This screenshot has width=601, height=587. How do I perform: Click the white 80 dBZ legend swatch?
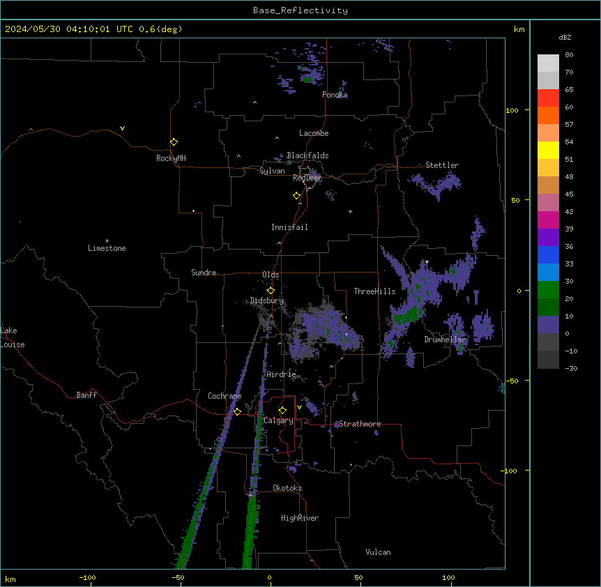point(548,63)
